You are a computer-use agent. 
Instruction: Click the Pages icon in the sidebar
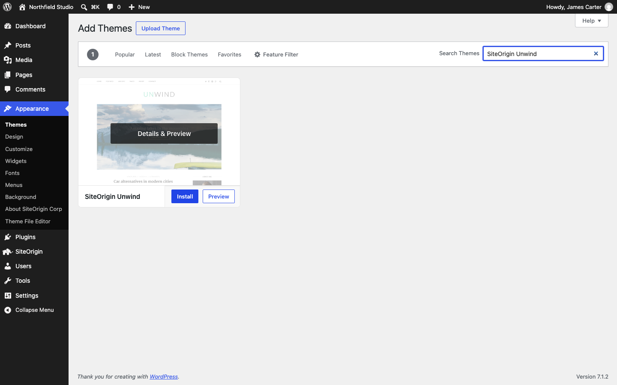[8, 75]
